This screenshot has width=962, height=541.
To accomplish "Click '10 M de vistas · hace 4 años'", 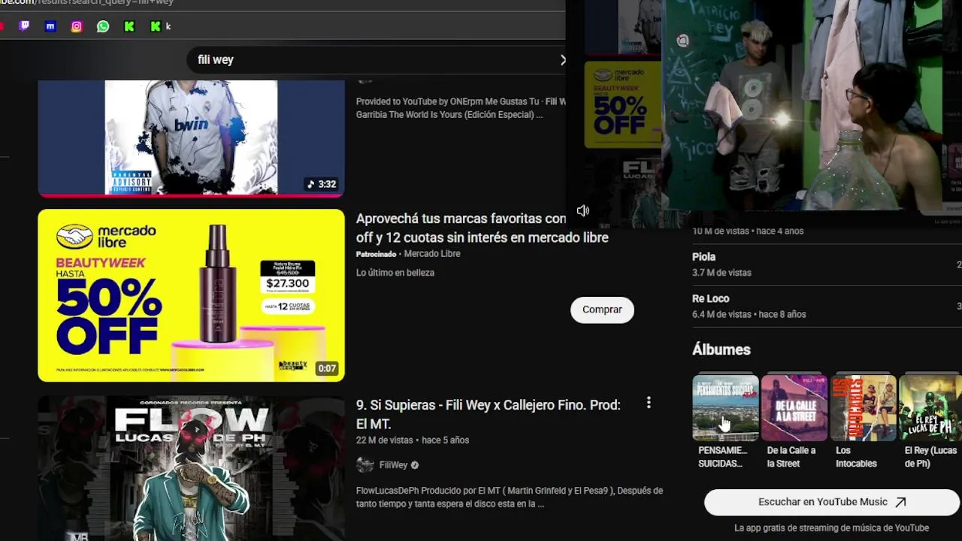I will tap(748, 231).
